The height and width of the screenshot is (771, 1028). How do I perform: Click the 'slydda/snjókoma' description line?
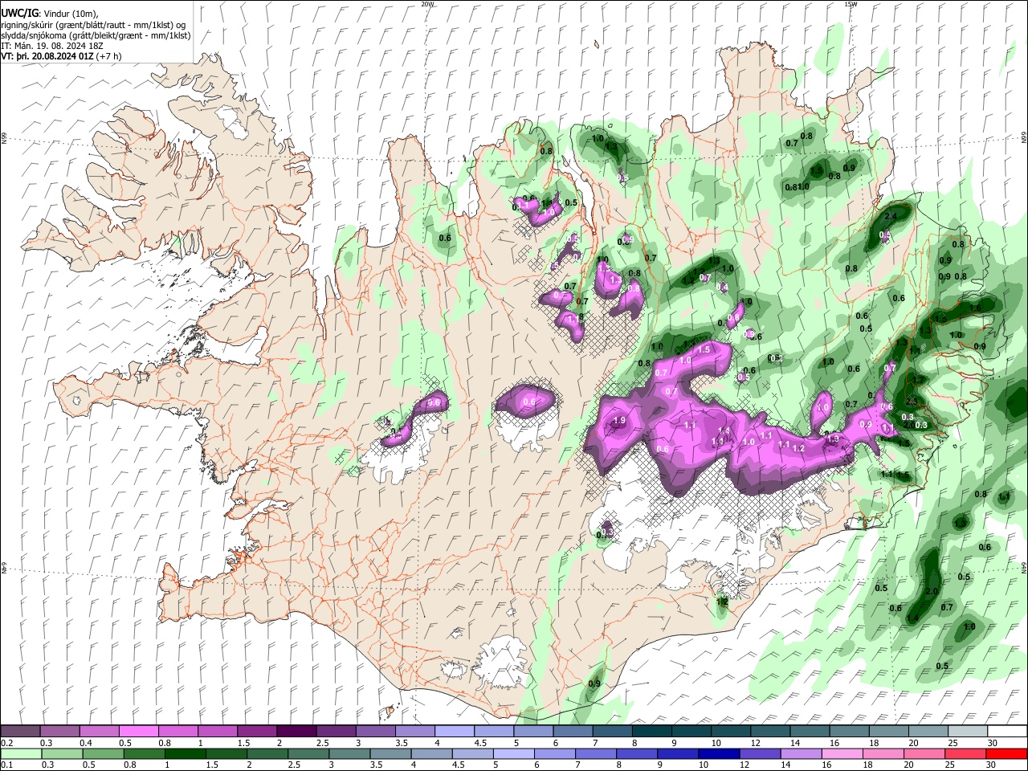coord(96,35)
